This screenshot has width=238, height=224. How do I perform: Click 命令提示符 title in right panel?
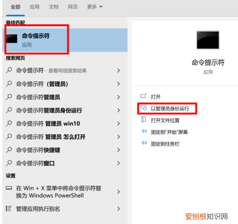208,62
